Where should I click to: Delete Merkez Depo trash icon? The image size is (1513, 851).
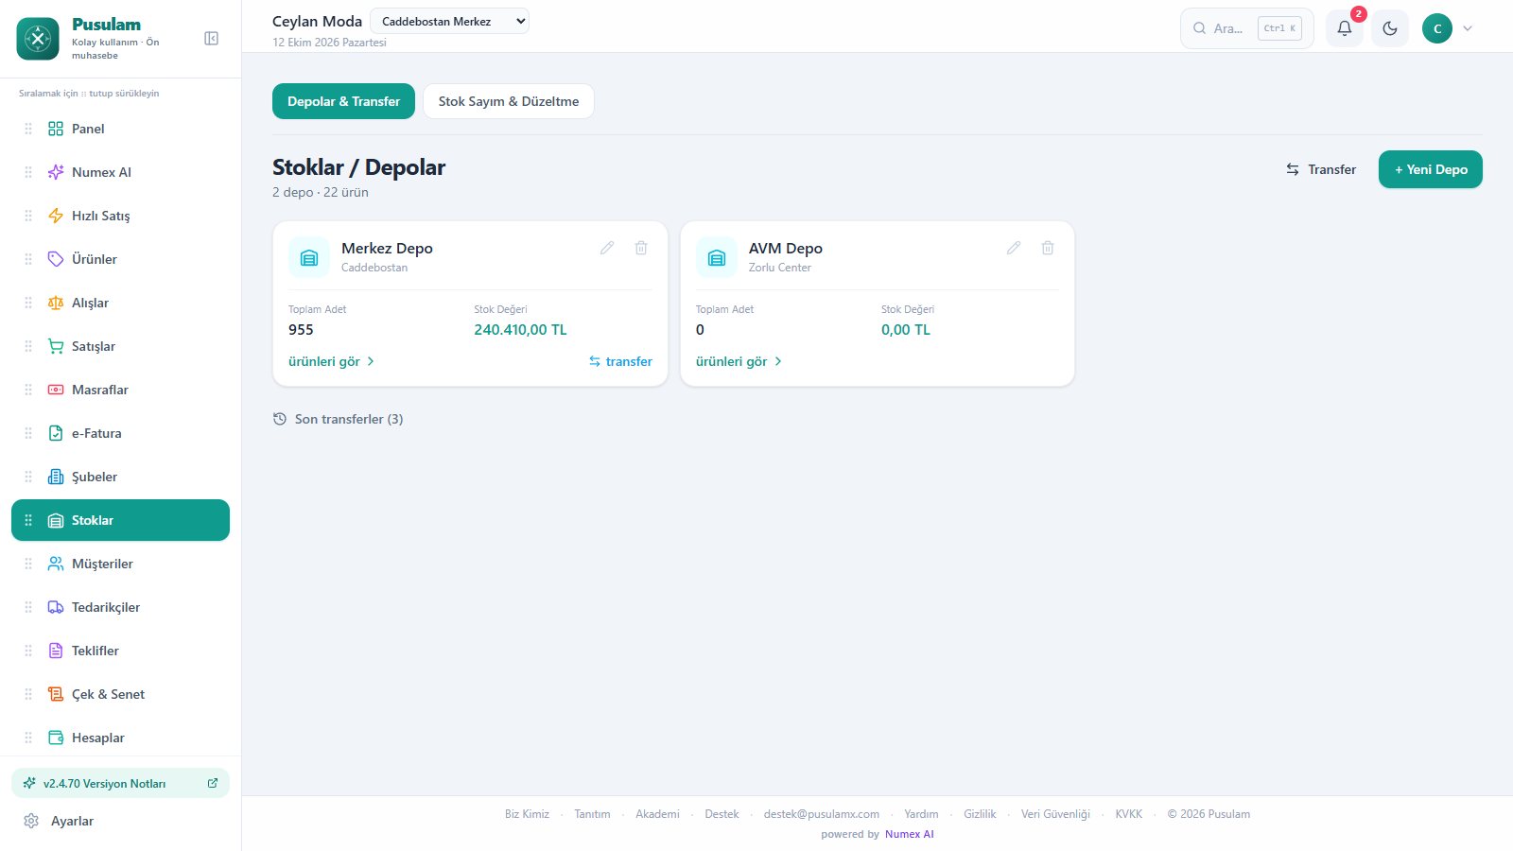(641, 248)
